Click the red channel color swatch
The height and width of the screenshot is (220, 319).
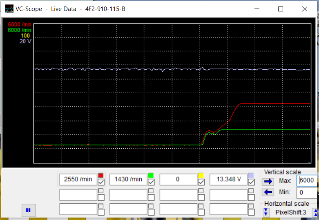tap(100, 175)
